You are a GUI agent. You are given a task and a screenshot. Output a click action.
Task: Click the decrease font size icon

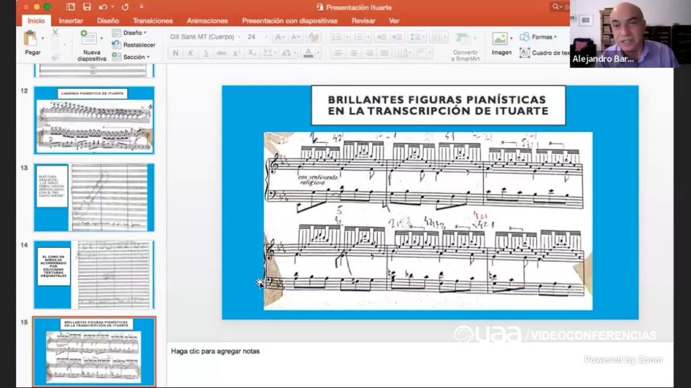coord(296,37)
